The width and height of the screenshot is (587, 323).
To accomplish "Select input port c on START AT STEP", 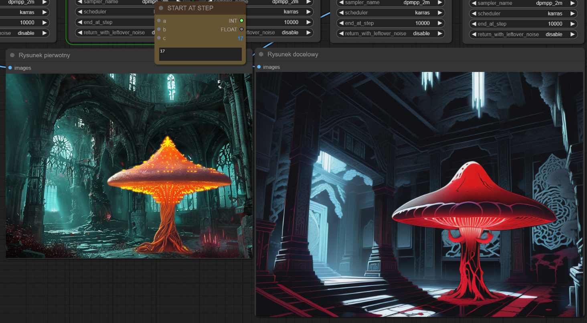I will [x=159, y=38].
